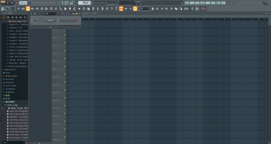Toggle the Sampler channel green mute light

32,21
